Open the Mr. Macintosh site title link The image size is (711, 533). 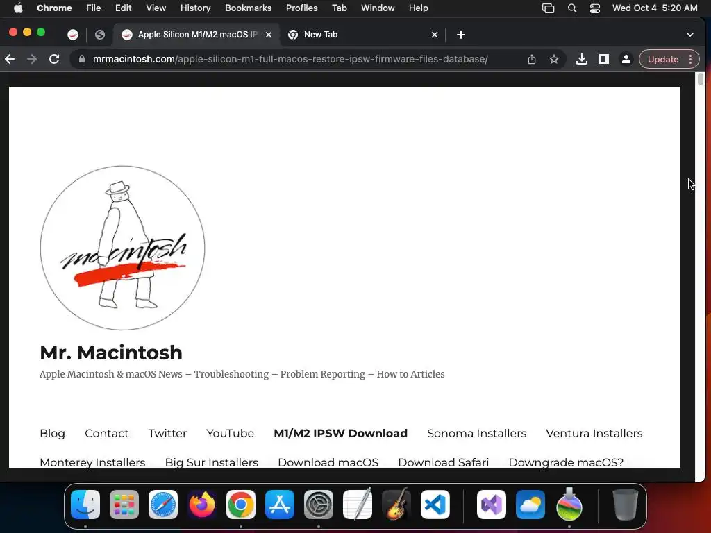pos(111,352)
